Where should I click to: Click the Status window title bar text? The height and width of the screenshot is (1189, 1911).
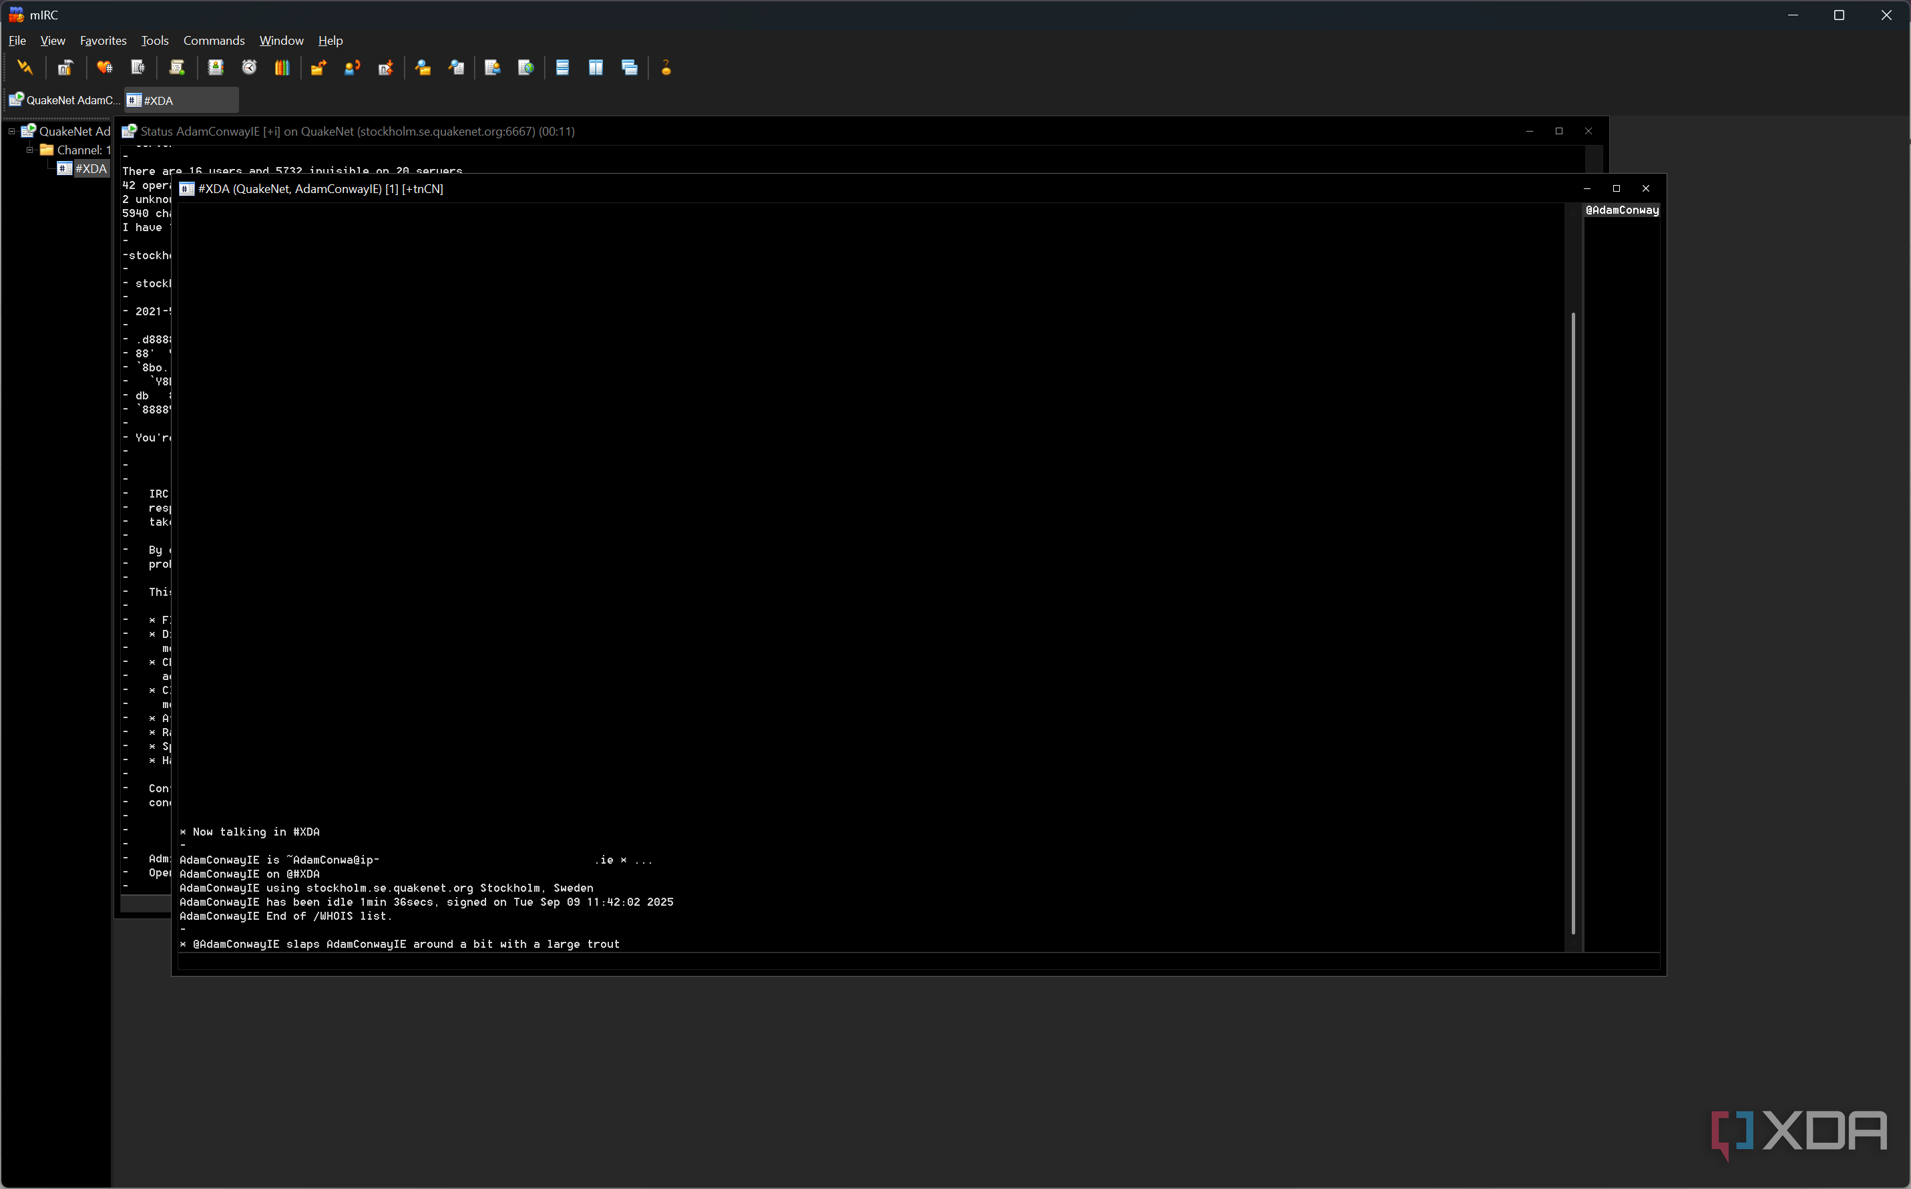coord(358,132)
